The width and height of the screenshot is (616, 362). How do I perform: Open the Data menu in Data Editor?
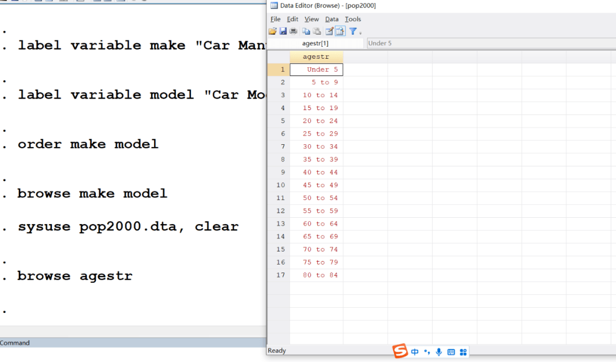tap(331, 19)
